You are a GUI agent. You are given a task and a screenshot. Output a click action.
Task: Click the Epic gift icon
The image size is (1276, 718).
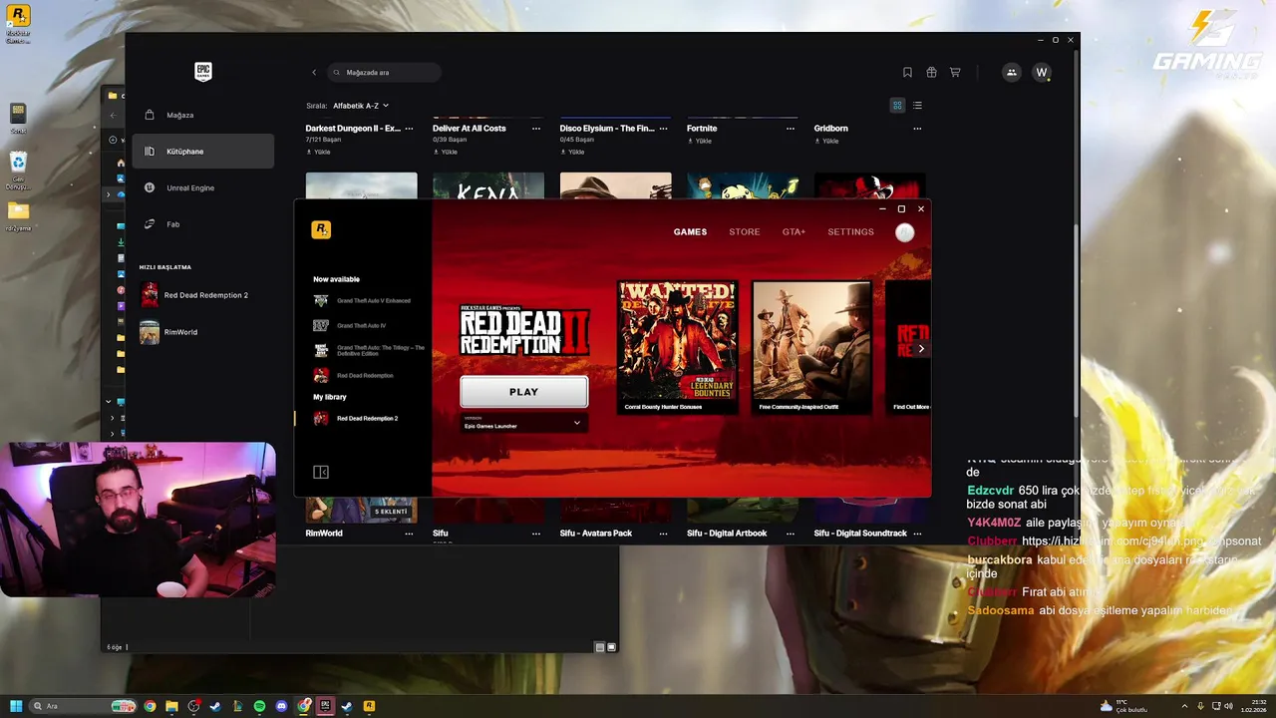pyautogui.click(x=931, y=72)
